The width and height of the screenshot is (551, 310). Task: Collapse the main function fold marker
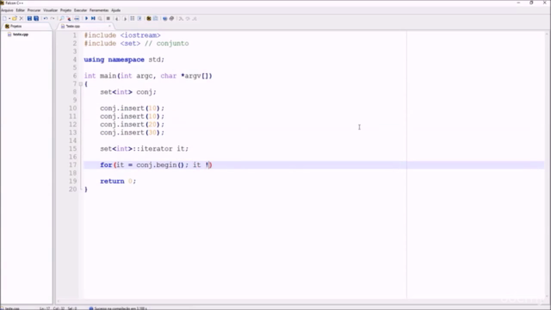tap(80, 84)
